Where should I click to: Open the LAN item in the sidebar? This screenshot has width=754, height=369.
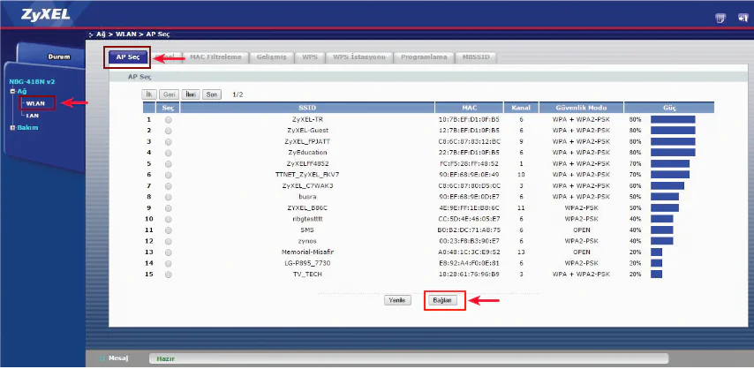click(33, 115)
